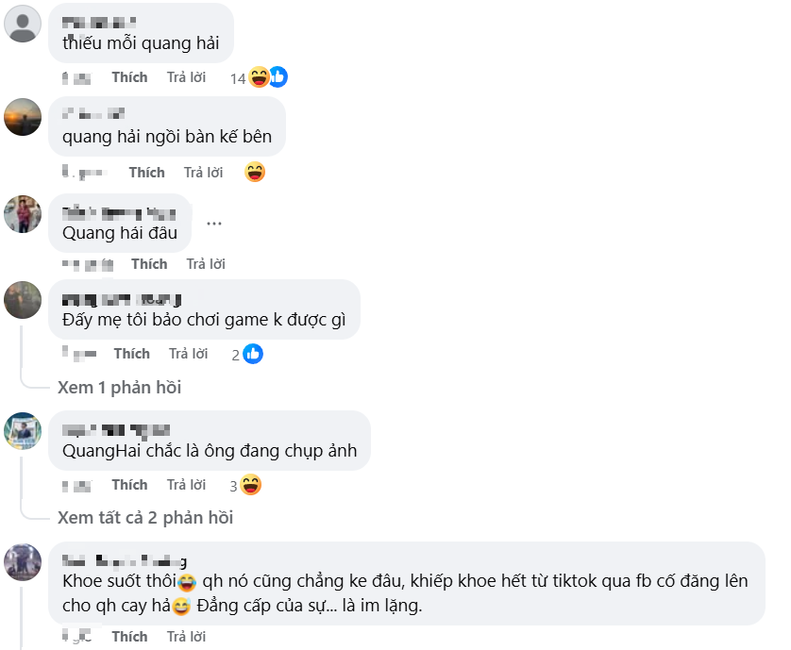Like the "Quang hải đâu" comment
791x650 pixels.
point(148,264)
